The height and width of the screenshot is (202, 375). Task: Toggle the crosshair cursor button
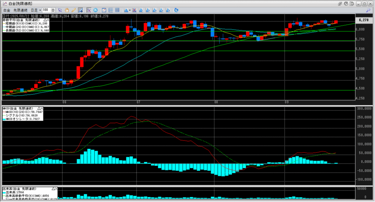89,10
